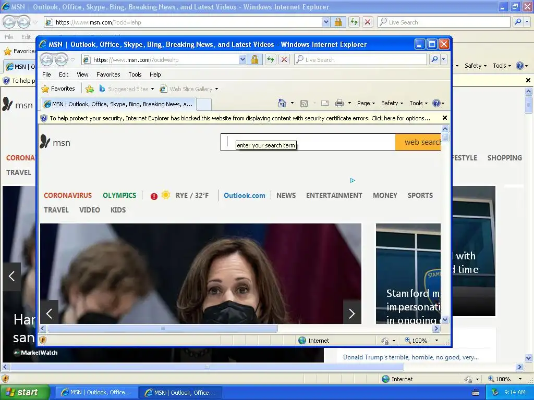Open the File menu in front window

pos(46,74)
